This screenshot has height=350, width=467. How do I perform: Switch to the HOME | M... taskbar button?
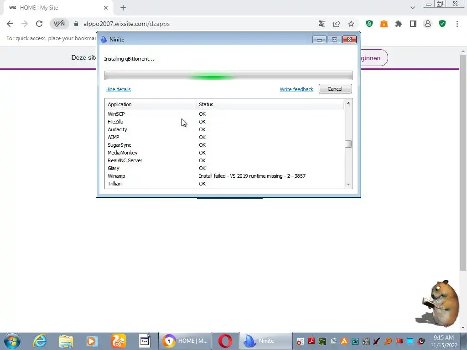[185, 341]
